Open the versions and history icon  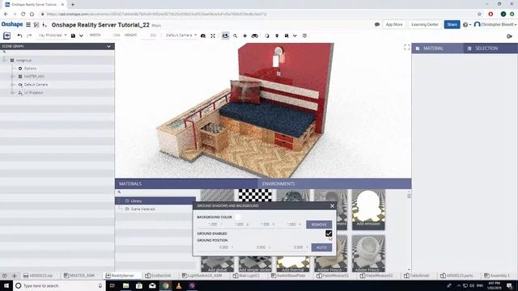tap(36, 25)
